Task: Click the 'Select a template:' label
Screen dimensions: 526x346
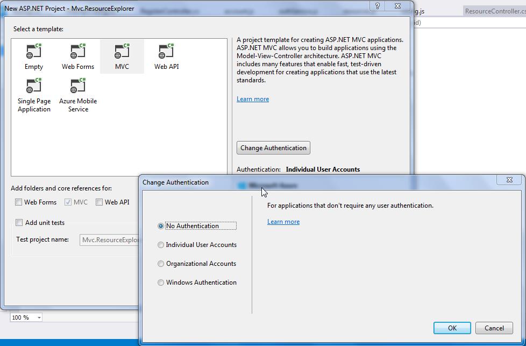Action: tap(38, 29)
